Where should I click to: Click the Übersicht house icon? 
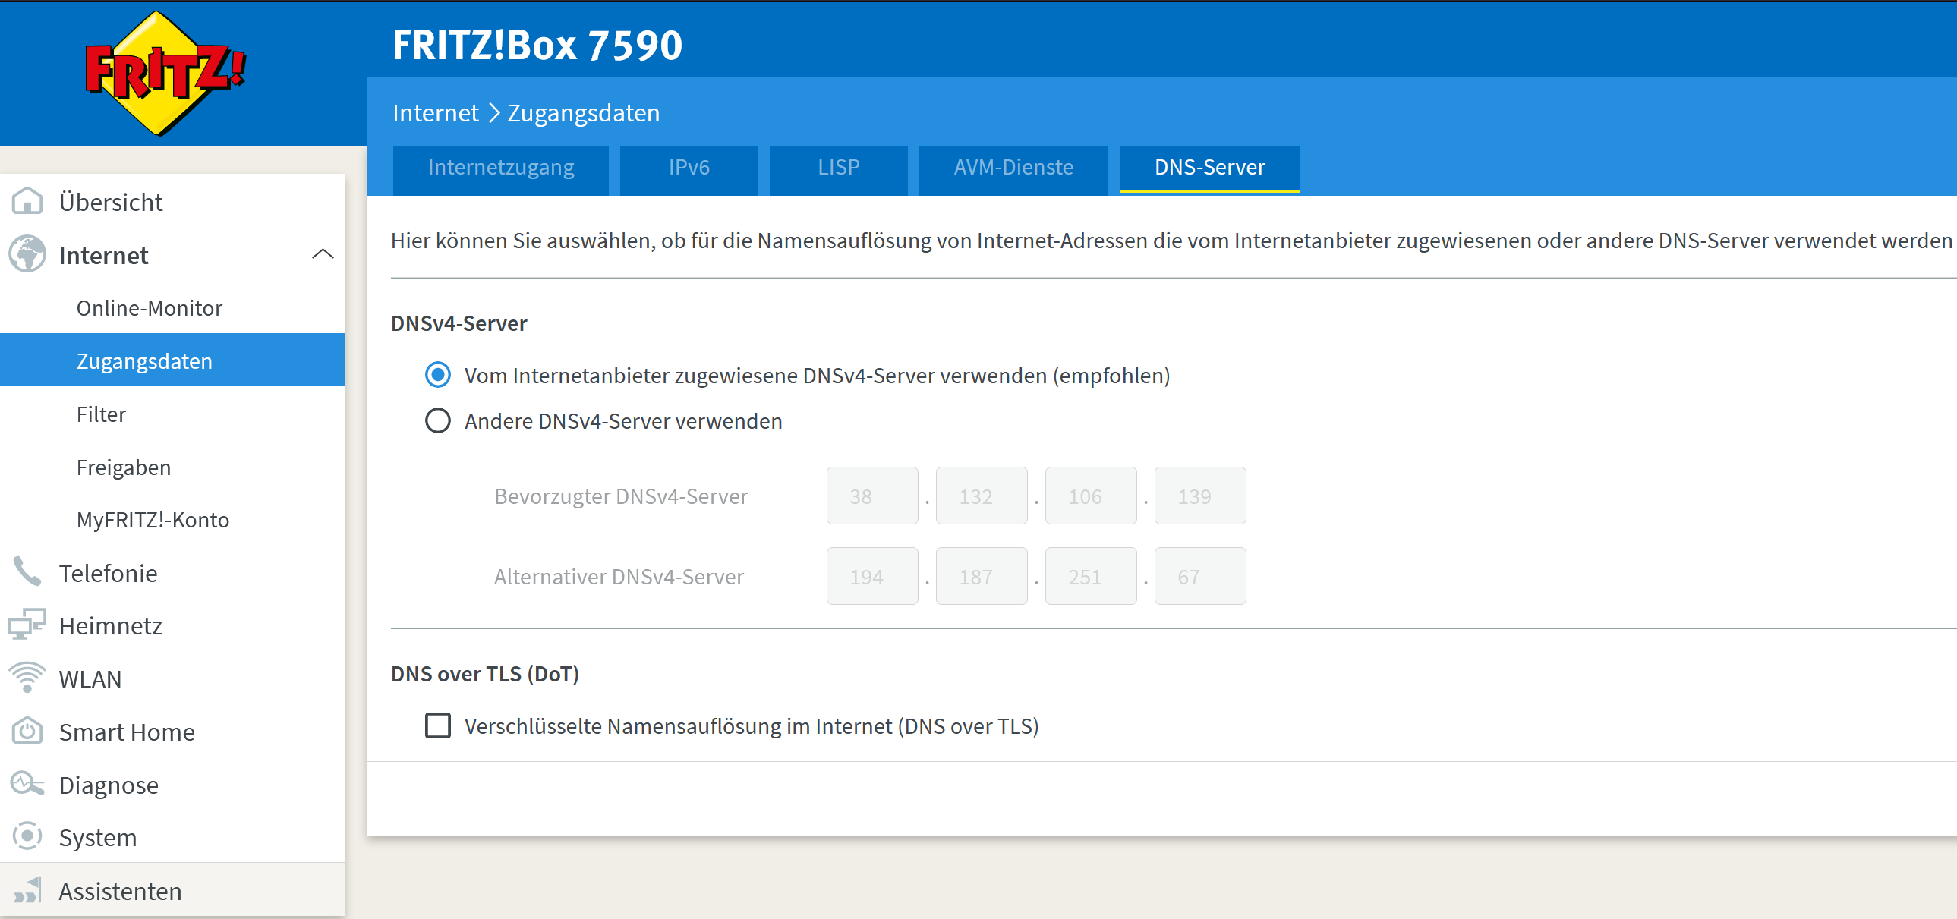[27, 202]
